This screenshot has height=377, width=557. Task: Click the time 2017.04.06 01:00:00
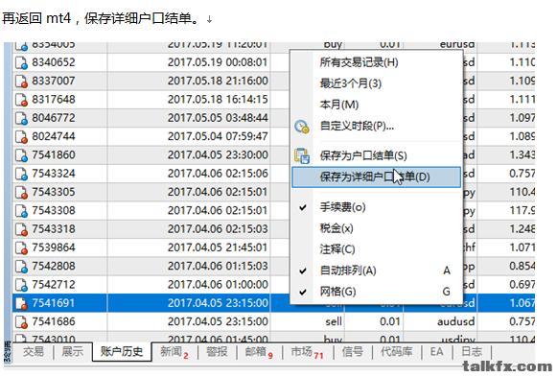pyautogui.click(x=218, y=285)
